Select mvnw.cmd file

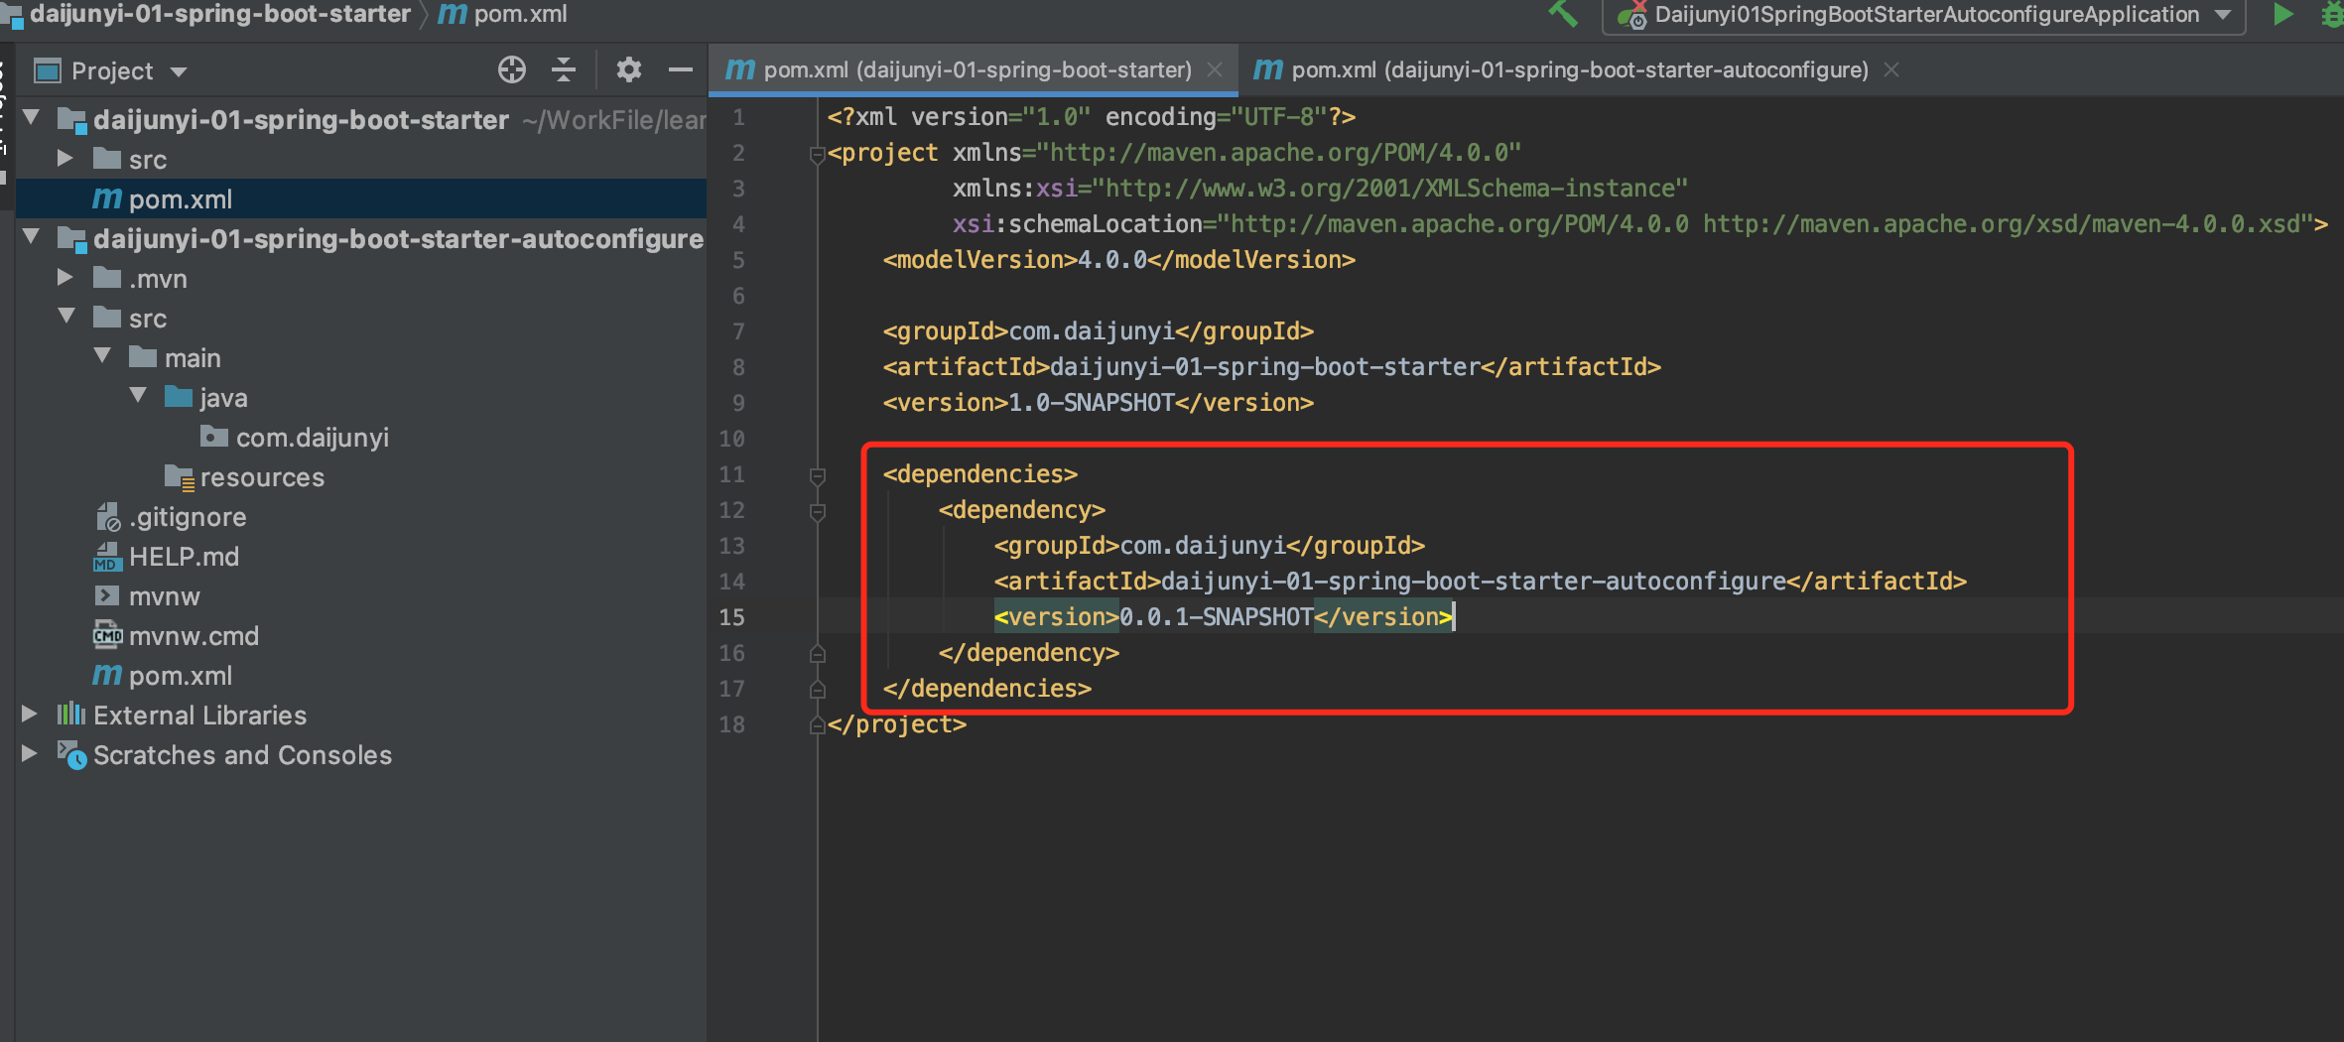pyautogui.click(x=194, y=636)
